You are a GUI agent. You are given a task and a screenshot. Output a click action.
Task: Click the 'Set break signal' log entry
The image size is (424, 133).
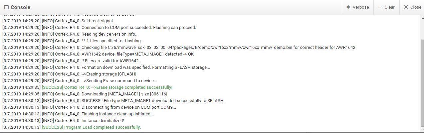coord(58,21)
